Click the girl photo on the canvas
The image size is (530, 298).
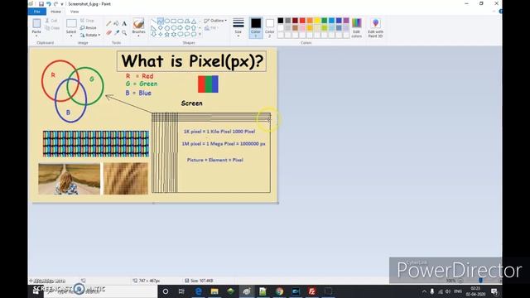coord(70,179)
